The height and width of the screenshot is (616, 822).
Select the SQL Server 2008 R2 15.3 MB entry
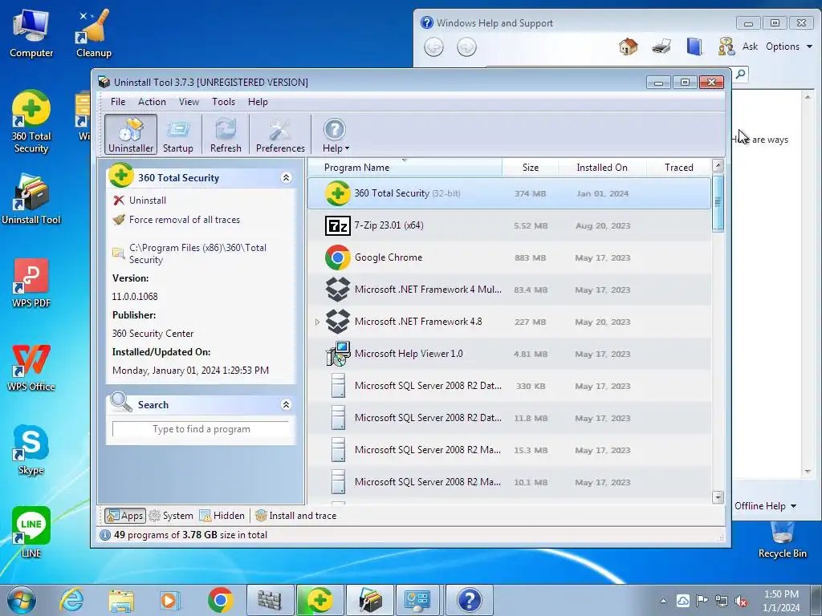point(509,450)
